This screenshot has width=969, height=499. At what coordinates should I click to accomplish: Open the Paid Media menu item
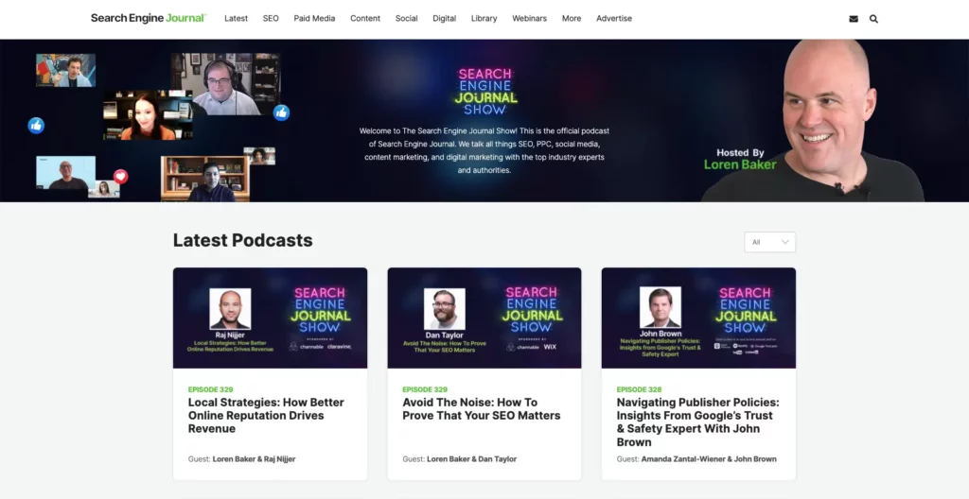(314, 19)
